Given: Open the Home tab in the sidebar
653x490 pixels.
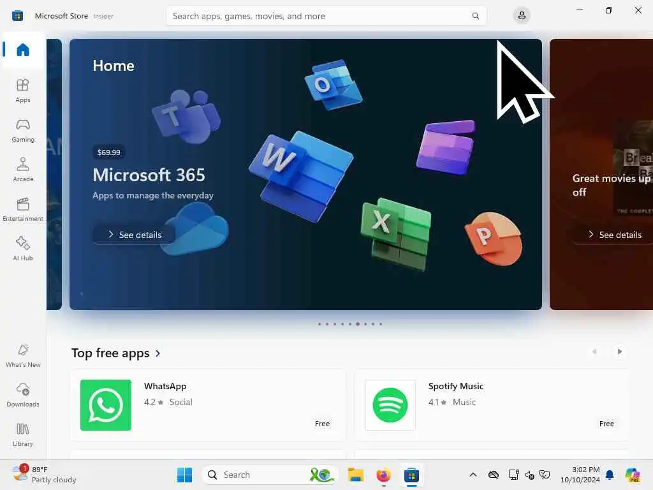Looking at the screenshot, I should pyautogui.click(x=23, y=50).
